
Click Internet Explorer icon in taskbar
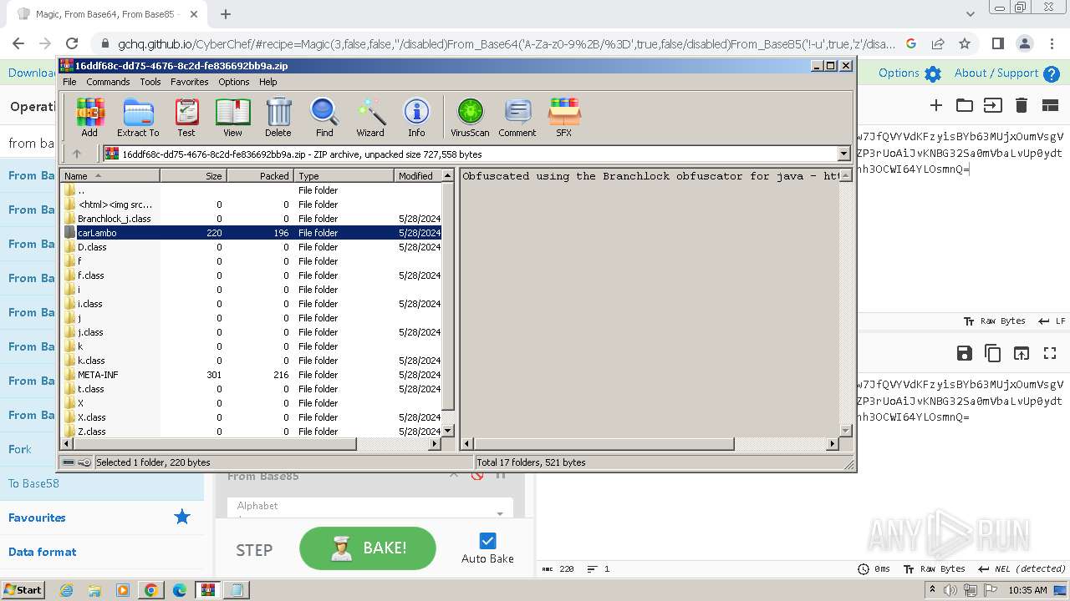pos(66,590)
